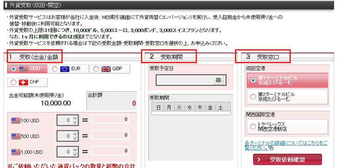The image size is (338, 168).
Task: Select トラベレックス 関西空港駅店 option
Action: [287, 127]
